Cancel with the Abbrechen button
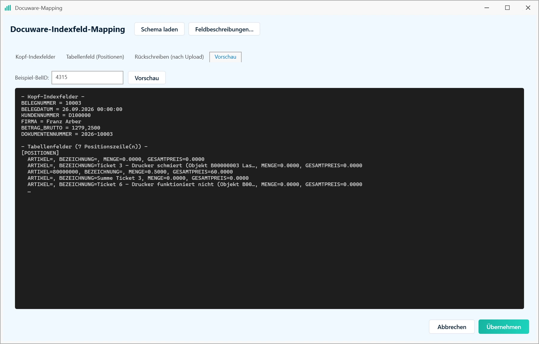Screen dimensions: 539x344 tap(452, 327)
